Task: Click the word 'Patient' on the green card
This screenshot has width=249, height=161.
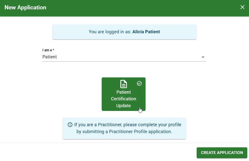Action: (124, 92)
